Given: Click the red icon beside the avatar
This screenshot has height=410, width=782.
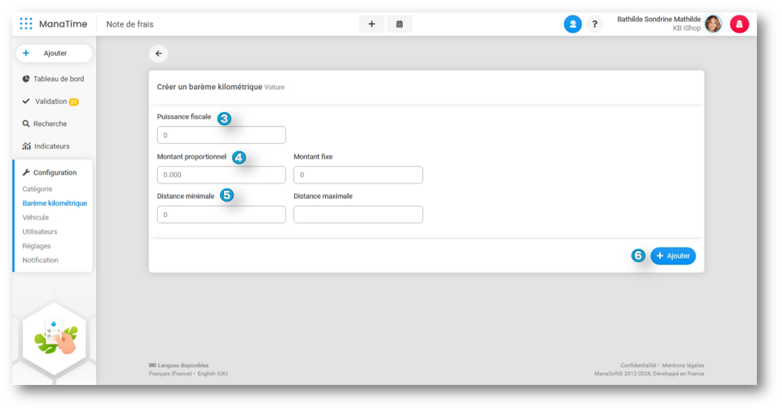Looking at the screenshot, I should pyautogui.click(x=739, y=24).
